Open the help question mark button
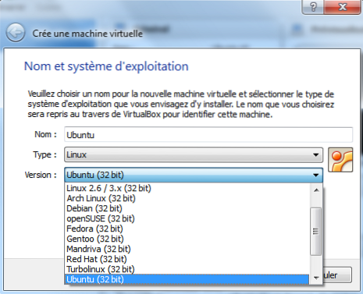Screen dimensions: 363x294 tap(312, 7)
